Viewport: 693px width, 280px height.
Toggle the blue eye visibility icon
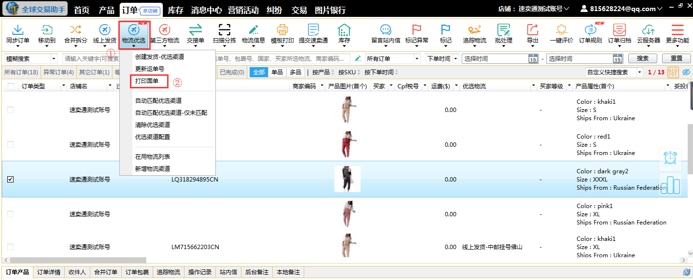686,72
